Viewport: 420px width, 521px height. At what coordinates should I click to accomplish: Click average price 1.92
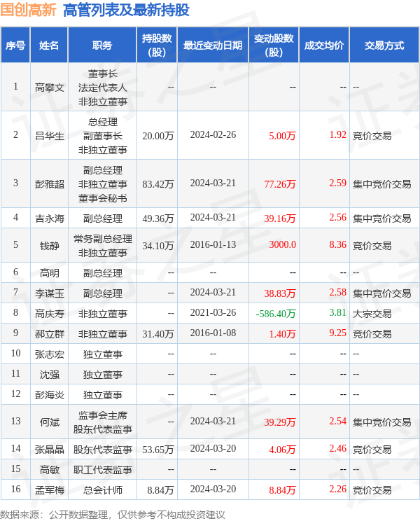click(337, 135)
